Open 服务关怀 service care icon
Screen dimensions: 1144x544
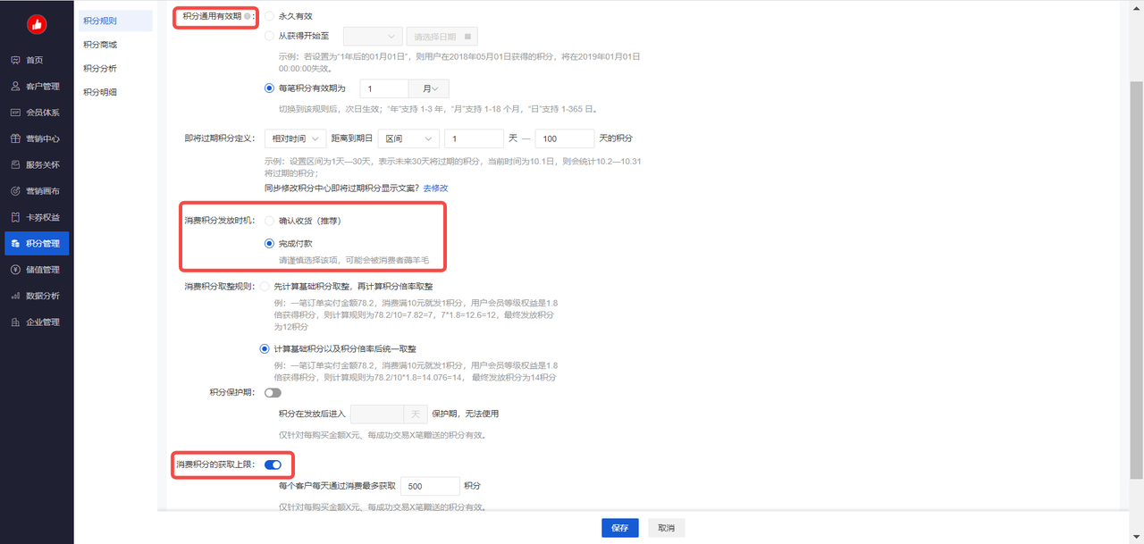pyautogui.click(x=16, y=164)
